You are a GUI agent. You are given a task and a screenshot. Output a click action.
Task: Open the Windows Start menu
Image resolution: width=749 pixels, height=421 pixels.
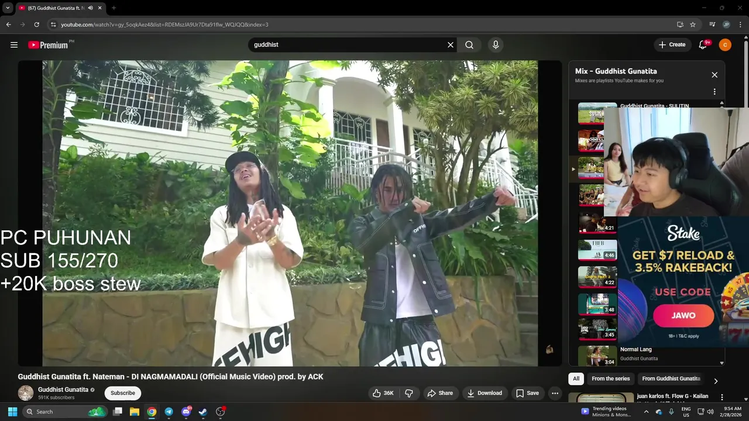point(12,412)
